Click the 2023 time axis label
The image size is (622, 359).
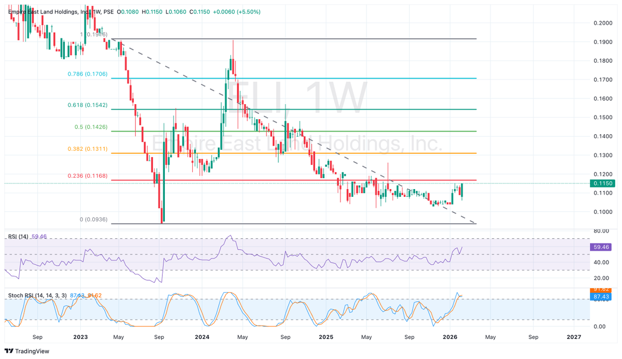(x=80, y=336)
